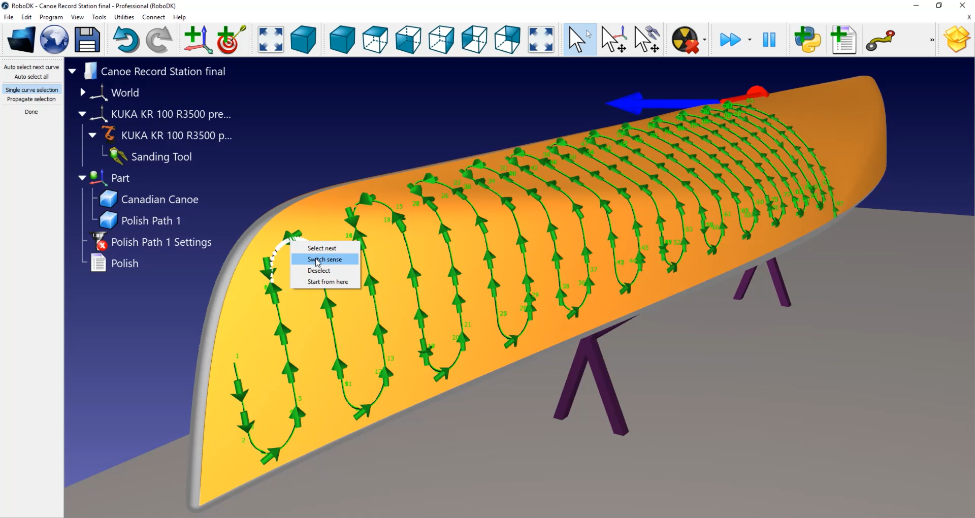
Task: Click the Fit All view icon
Action: coord(271,40)
